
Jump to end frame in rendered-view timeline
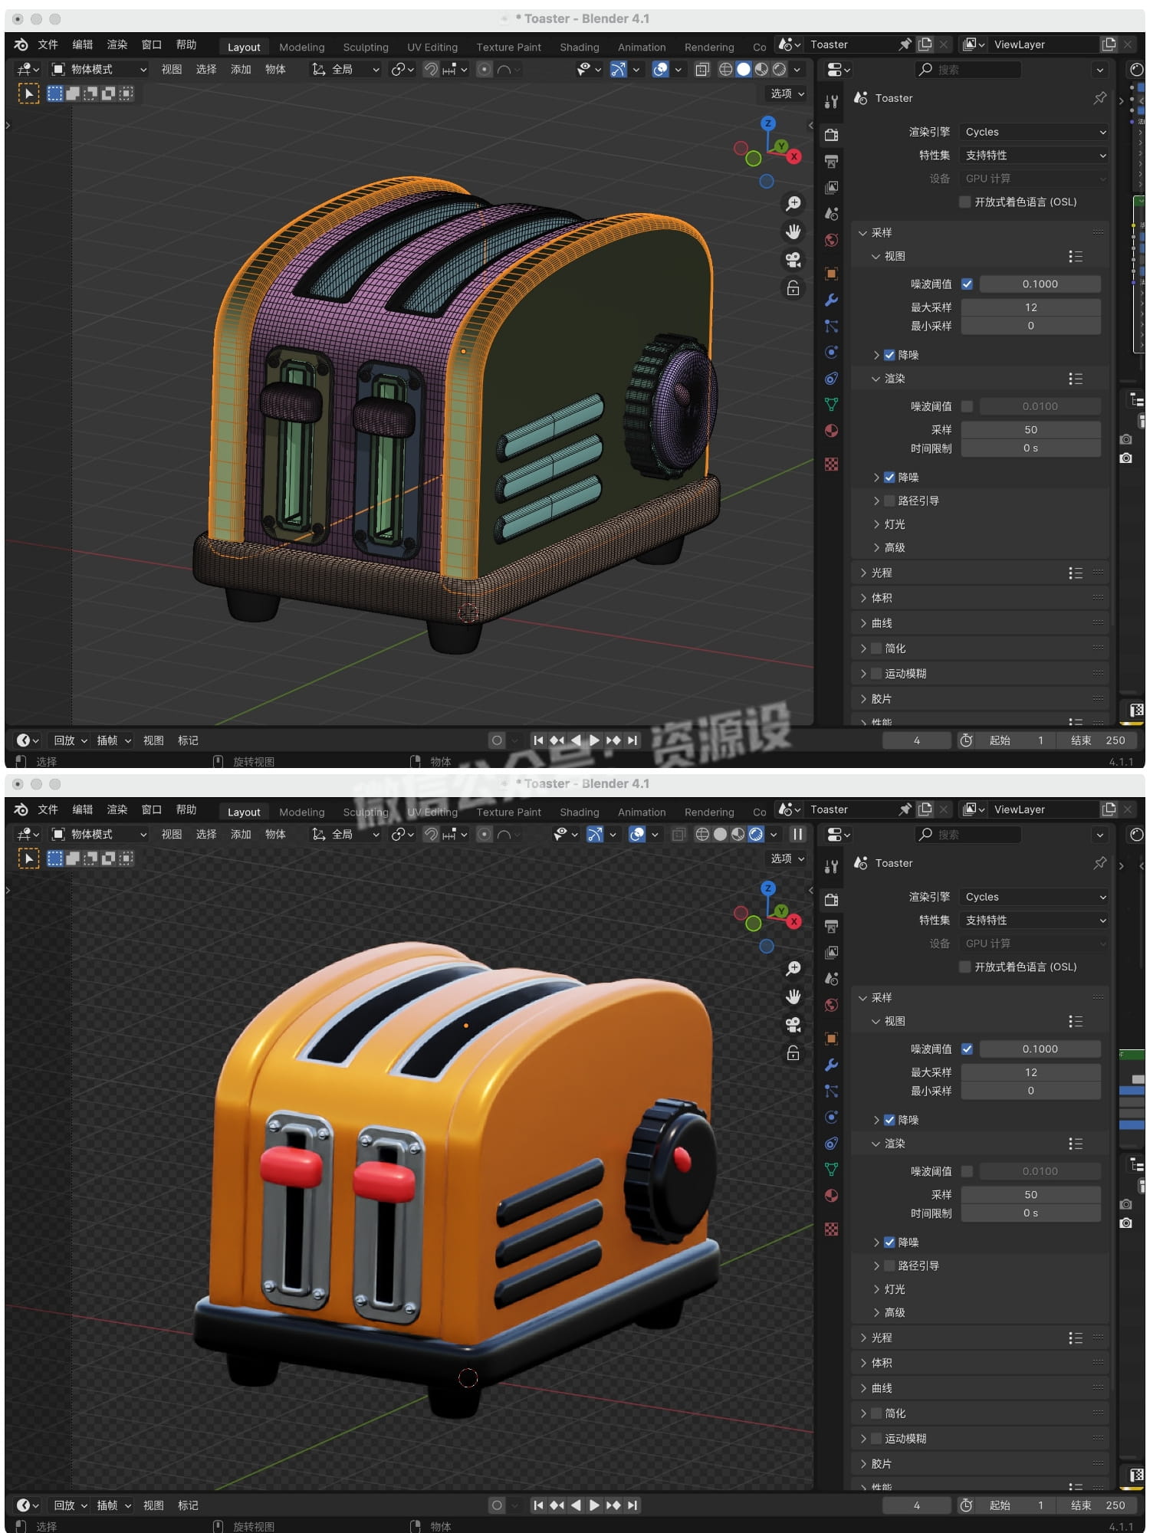click(632, 1505)
